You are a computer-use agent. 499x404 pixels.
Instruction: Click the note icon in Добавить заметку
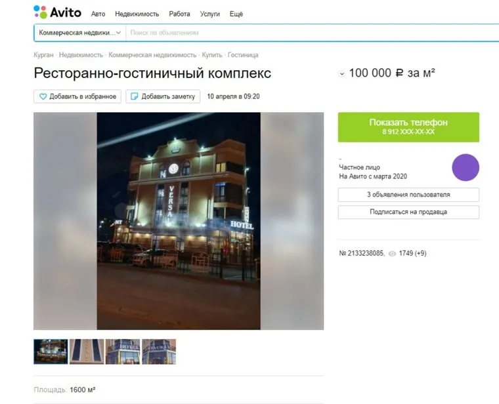(x=135, y=96)
